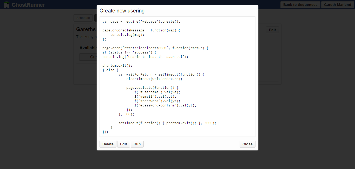
Task: Close the Create new usering dialog
Action: point(247,144)
